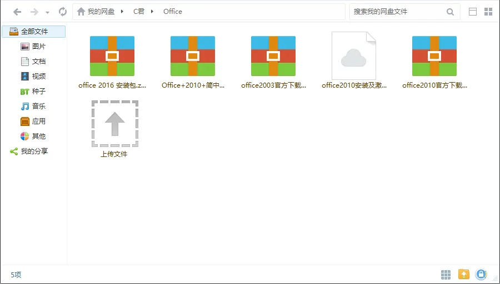This screenshot has height=284, width=500.
Task: Select 全部文件 in sidebar
Action: click(34, 32)
